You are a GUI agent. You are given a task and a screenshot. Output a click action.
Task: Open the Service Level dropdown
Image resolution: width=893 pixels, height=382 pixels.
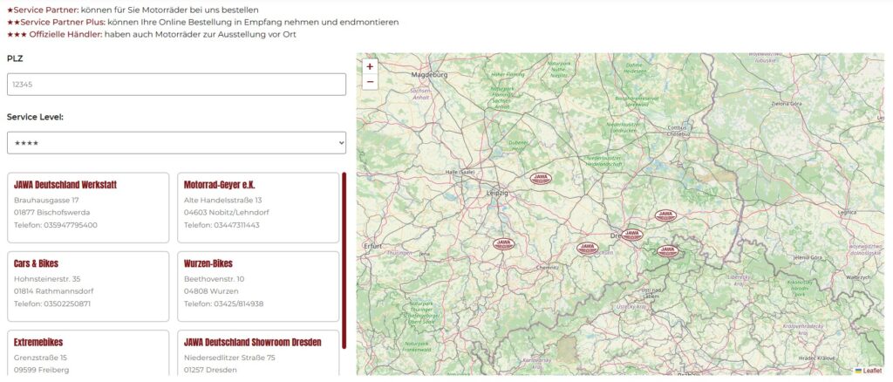click(176, 142)
